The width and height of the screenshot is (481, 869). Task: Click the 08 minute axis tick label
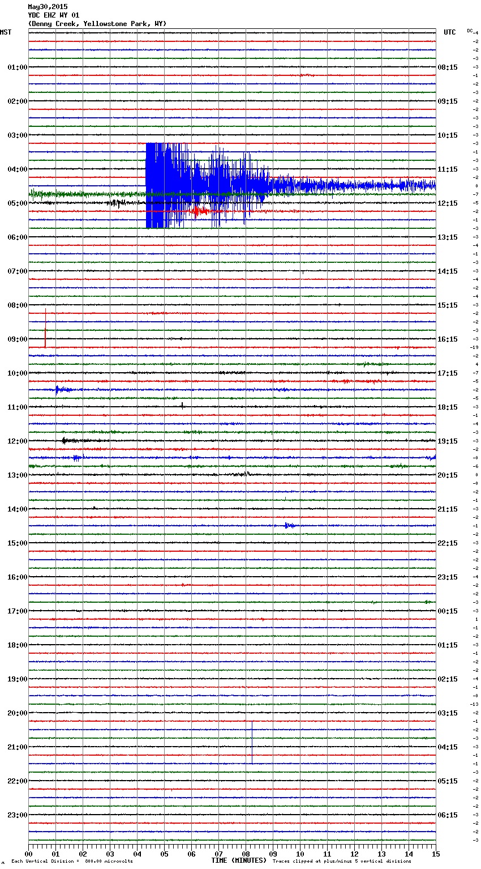coord(246,854)
